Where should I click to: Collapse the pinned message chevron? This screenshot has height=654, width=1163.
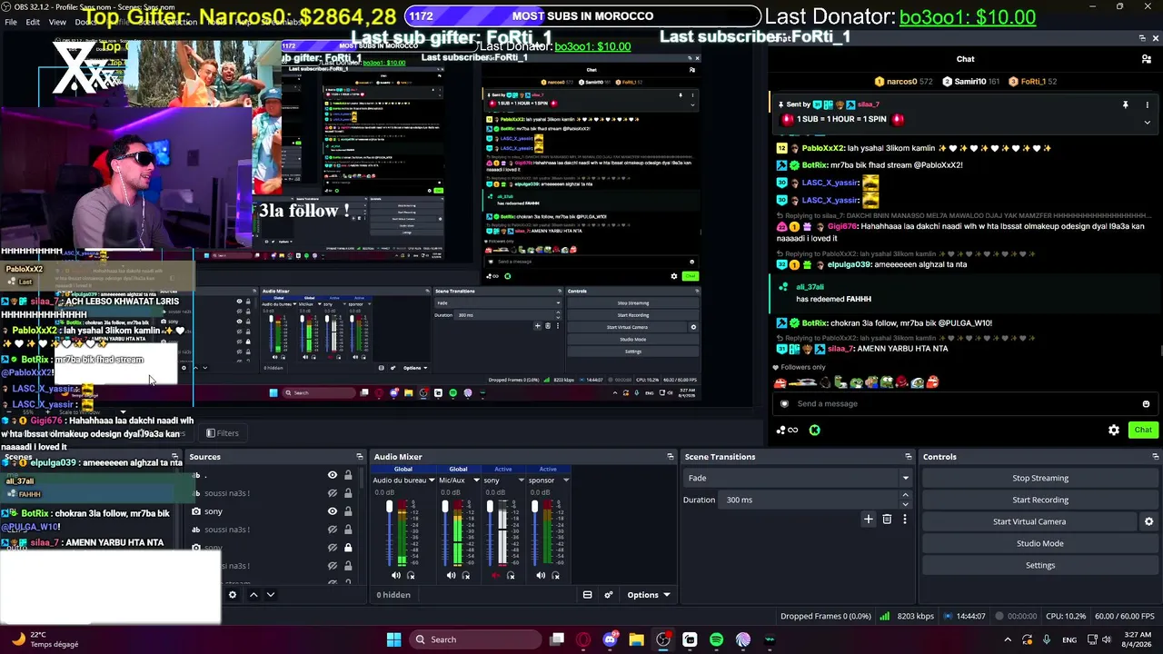(1147, 123)
